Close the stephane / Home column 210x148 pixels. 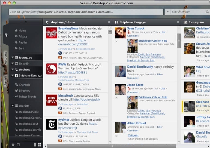tap(109, 22)
